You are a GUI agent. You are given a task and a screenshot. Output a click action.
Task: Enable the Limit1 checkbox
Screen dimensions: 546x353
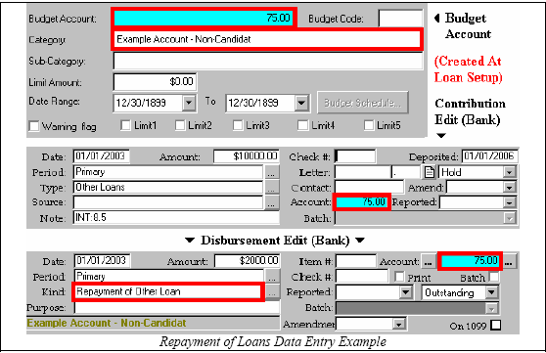(x=125, y=125)
